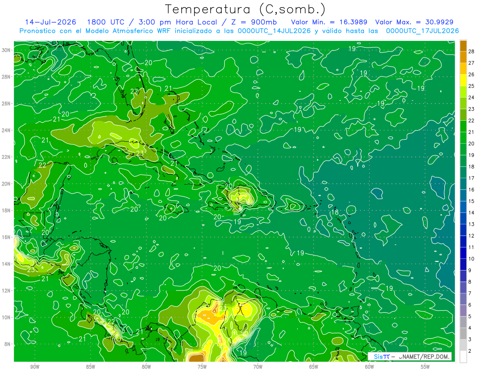Click the "Temperatura (C,somb.)" chart title
Image resolution: width=482 pixels, height=372 pixels.
tap(245, 9)
